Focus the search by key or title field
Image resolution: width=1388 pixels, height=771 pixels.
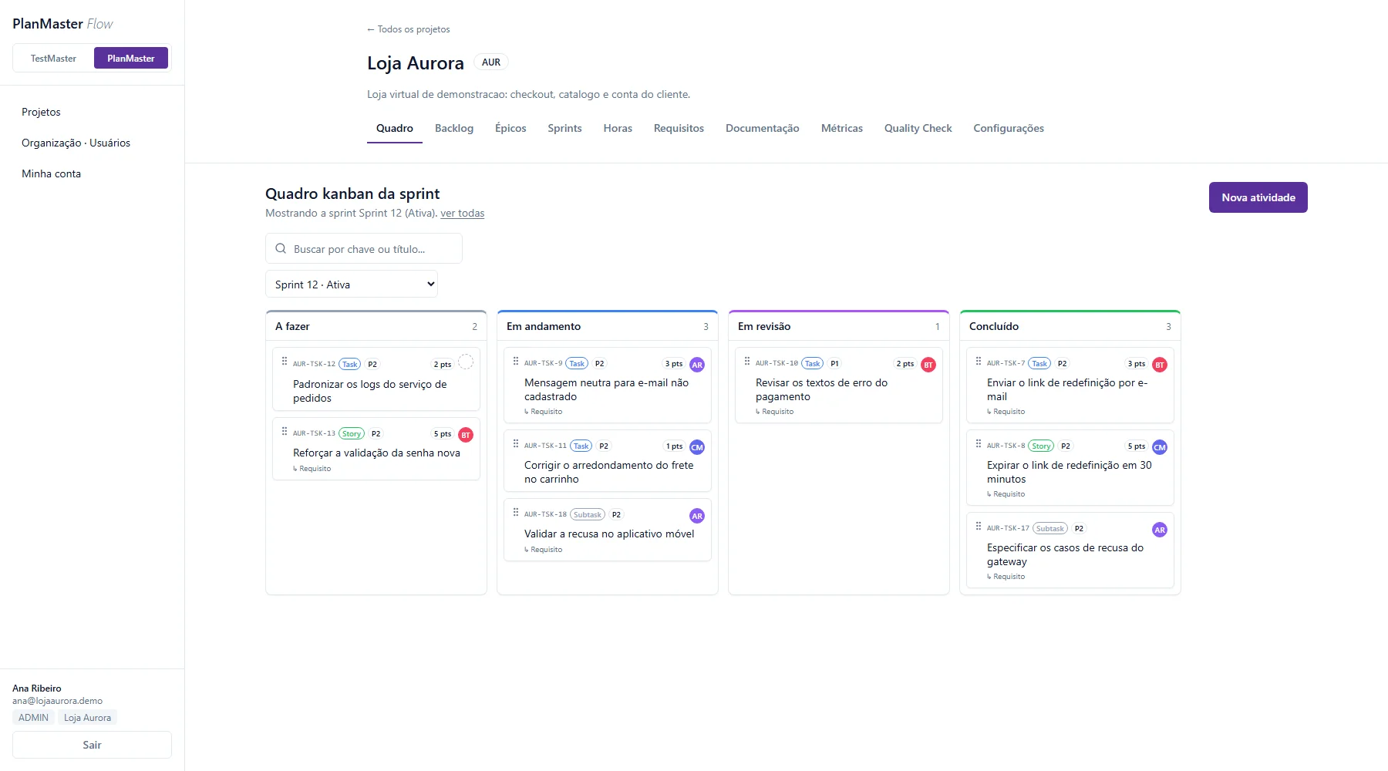pyautogui.click(x=364, y=248)
